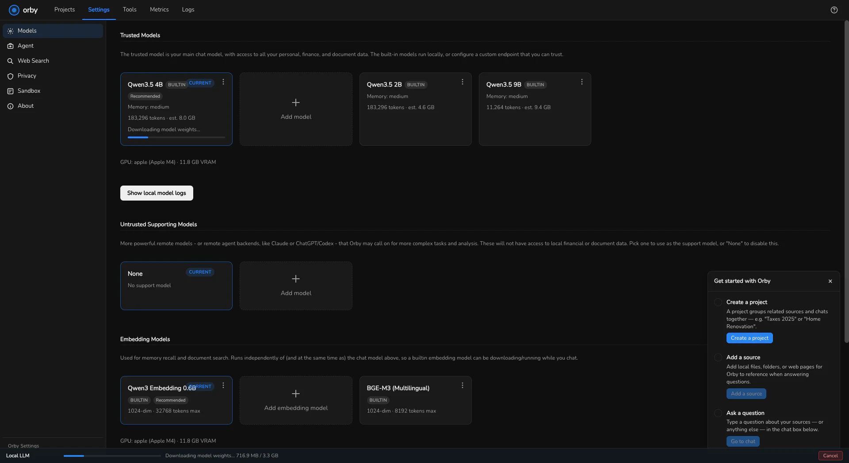
Task: Click the Orby Settings footer label
Action: pos(23,446)
